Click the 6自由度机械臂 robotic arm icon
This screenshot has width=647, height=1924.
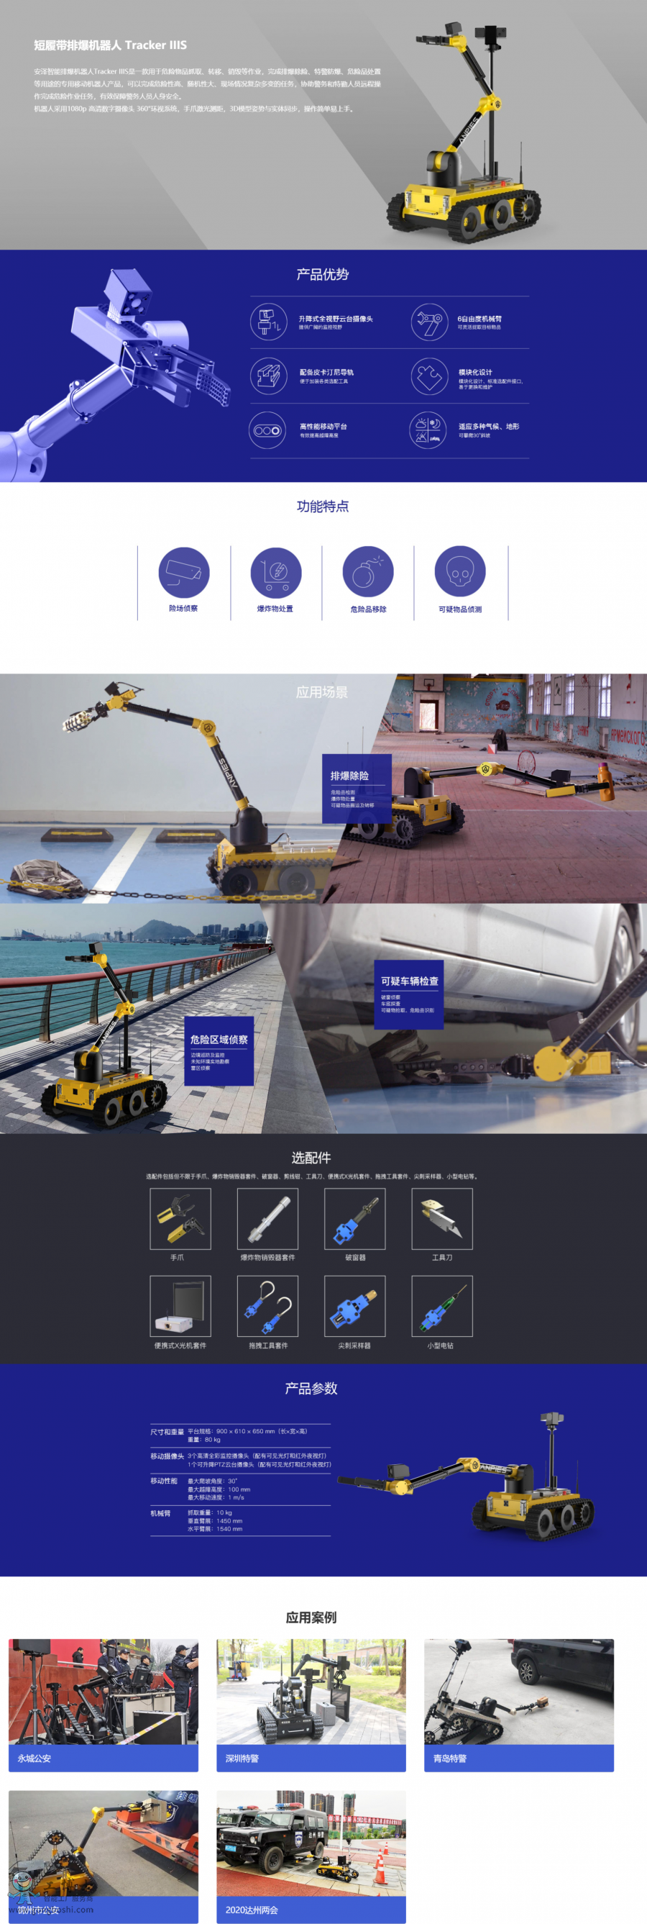click(x=429, y=322)
